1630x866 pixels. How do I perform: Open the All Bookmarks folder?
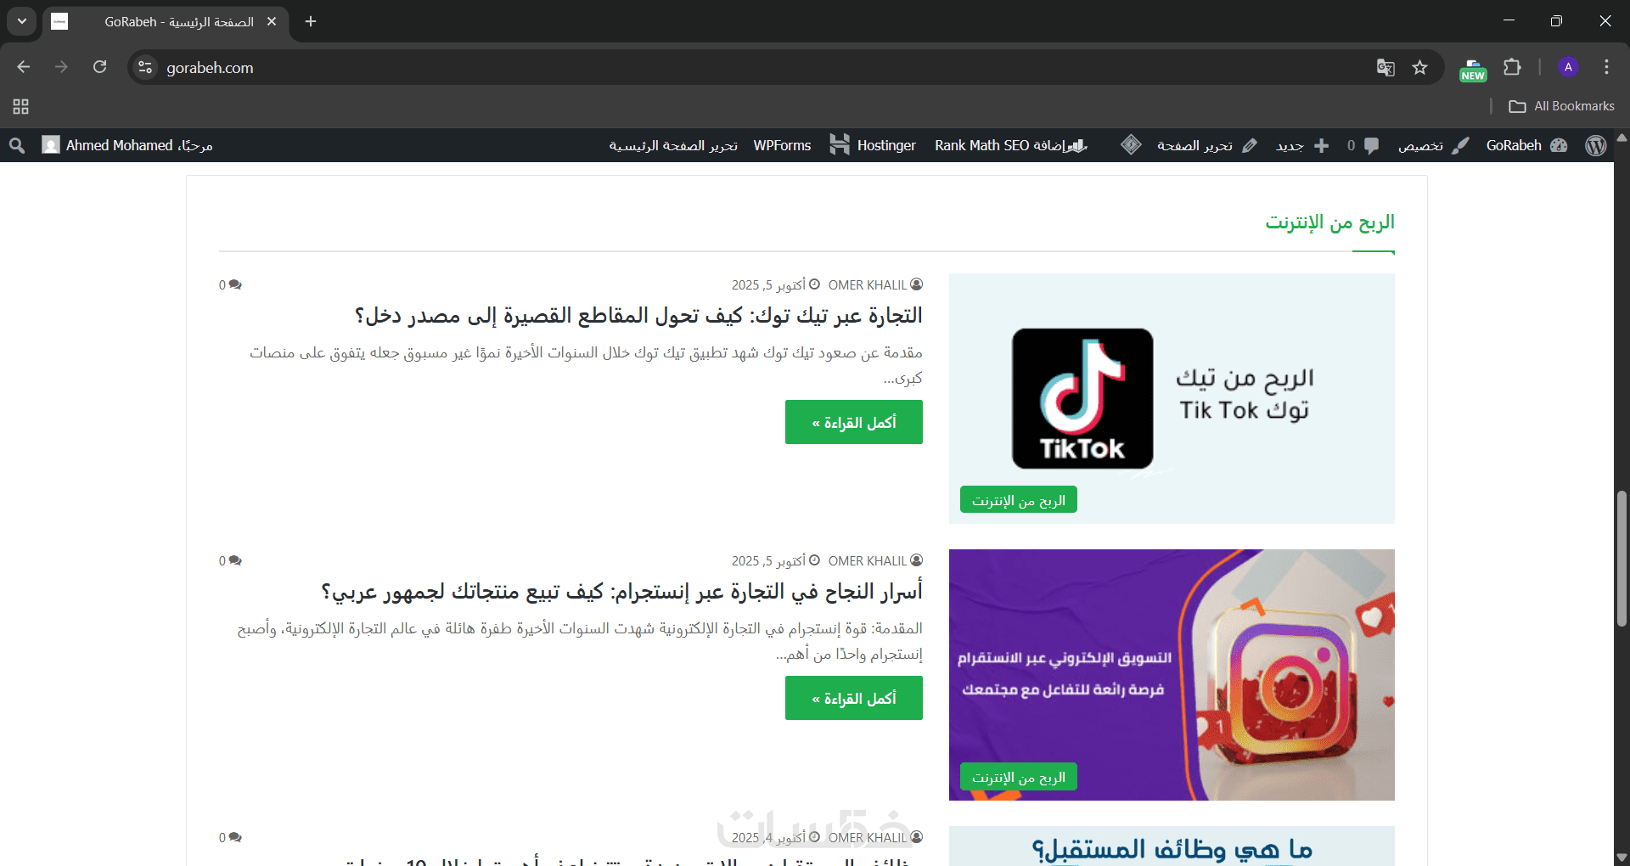(1562, 106)
